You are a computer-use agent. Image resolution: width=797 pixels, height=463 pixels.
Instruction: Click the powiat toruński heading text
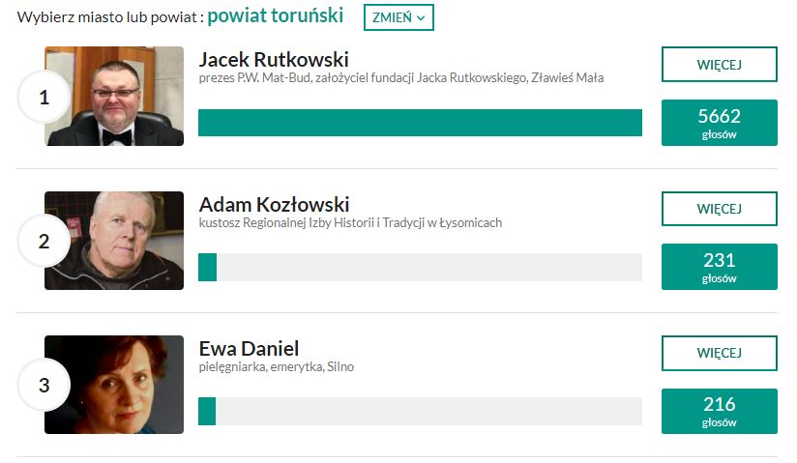pyautogui.click(x=276, y=15)
